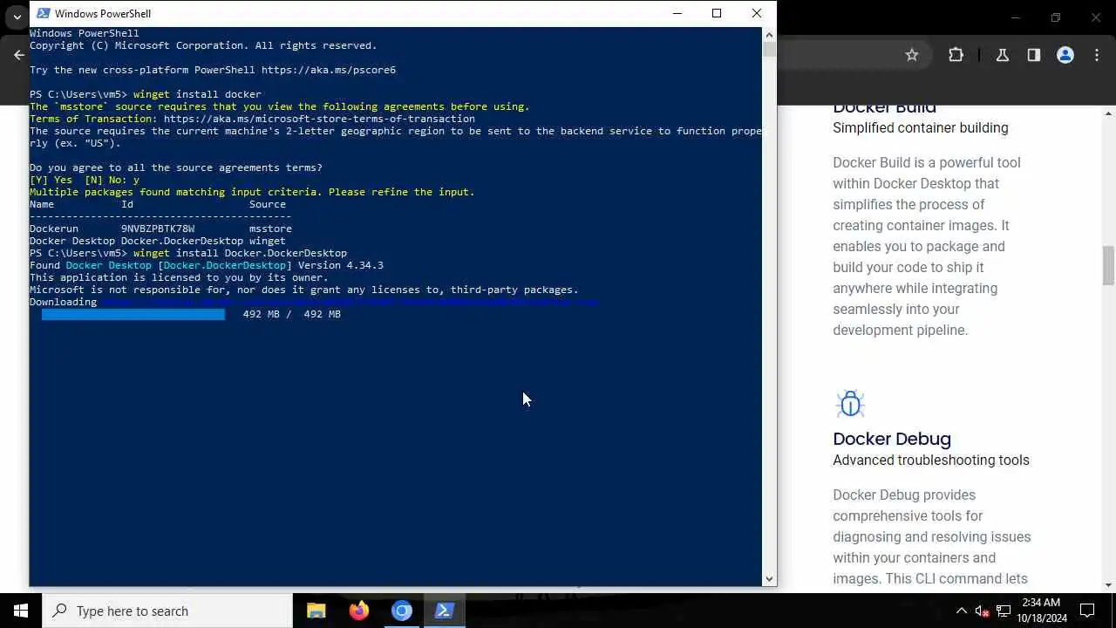Switch to Chrome from taskbar
Screen dimensions: 1116x628
[x=402, y=611]
